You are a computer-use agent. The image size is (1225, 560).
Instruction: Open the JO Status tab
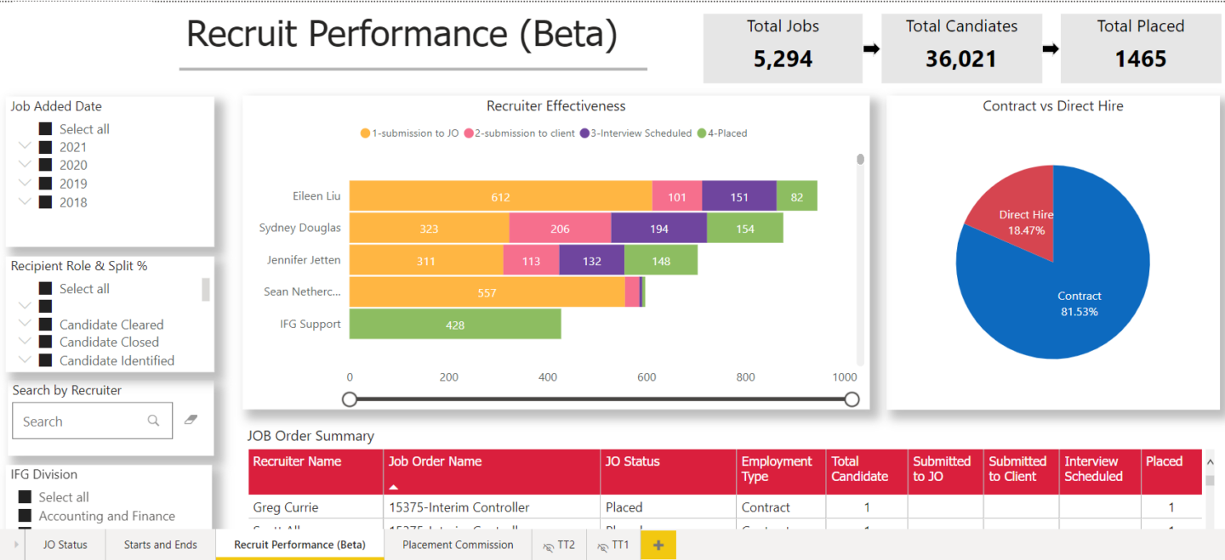[x=66, y=545]
